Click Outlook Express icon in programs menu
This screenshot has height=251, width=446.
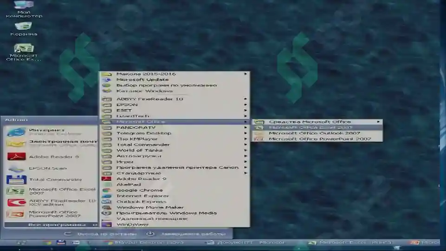pyautogui.click(x=106, y=201)
